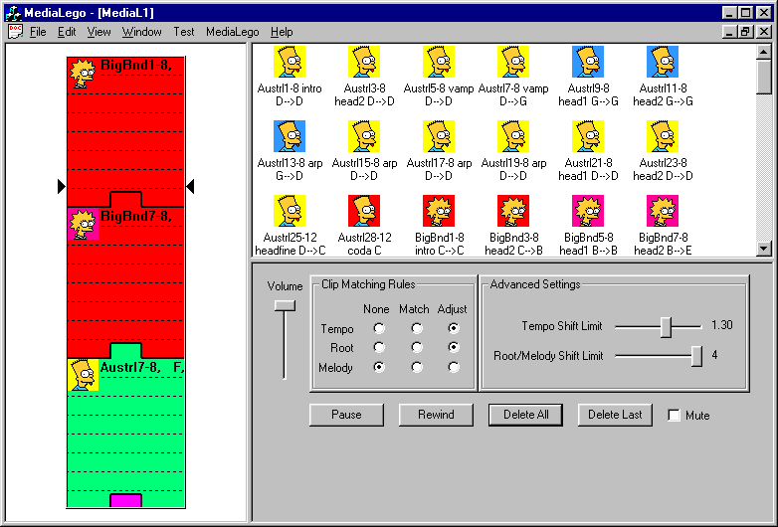Open the Help menu
The image size is (778, 527).
[x=282, y=32]
